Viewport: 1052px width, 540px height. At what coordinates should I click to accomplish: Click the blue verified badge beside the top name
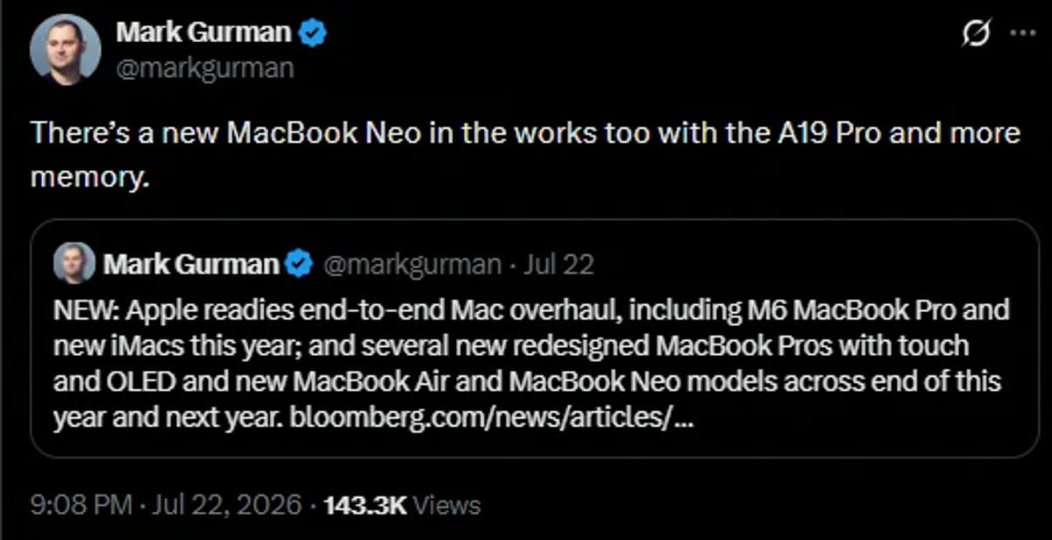[x=314, y=33]
